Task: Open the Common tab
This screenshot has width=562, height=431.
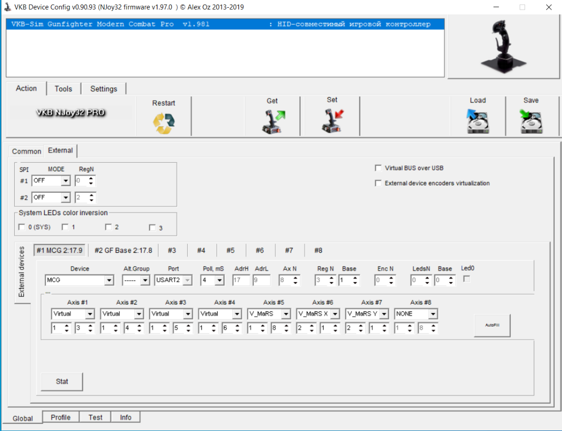Action: [x=26, y=151]
